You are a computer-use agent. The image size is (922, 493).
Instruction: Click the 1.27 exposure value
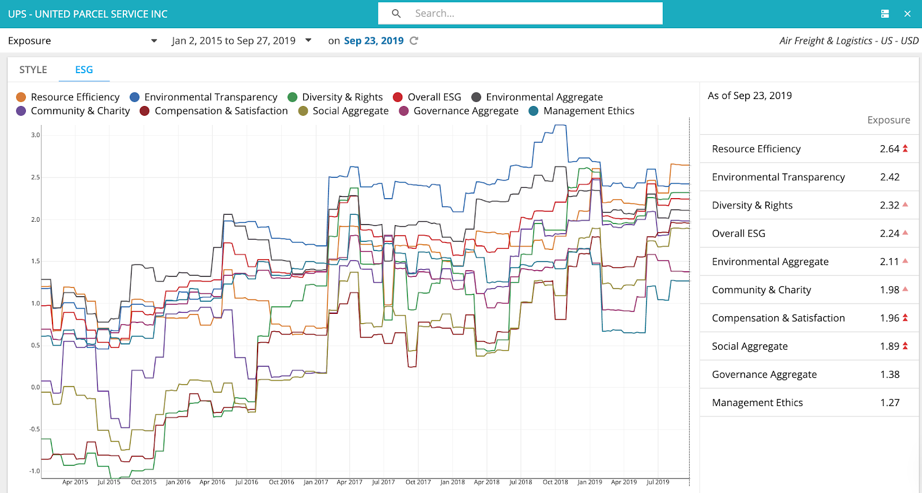890,403
